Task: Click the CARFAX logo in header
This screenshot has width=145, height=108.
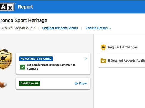Action: pyautogui.click(x=7, y=7)
